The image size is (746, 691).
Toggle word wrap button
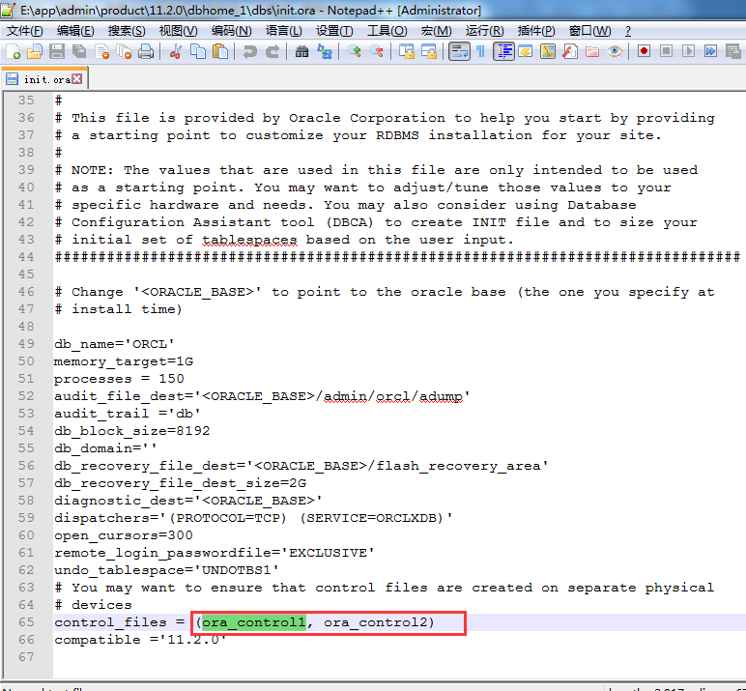point(459,51)
